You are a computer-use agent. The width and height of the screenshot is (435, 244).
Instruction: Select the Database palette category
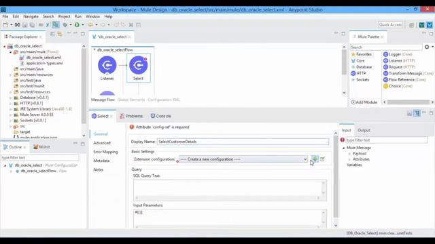[x=361, y=67]
